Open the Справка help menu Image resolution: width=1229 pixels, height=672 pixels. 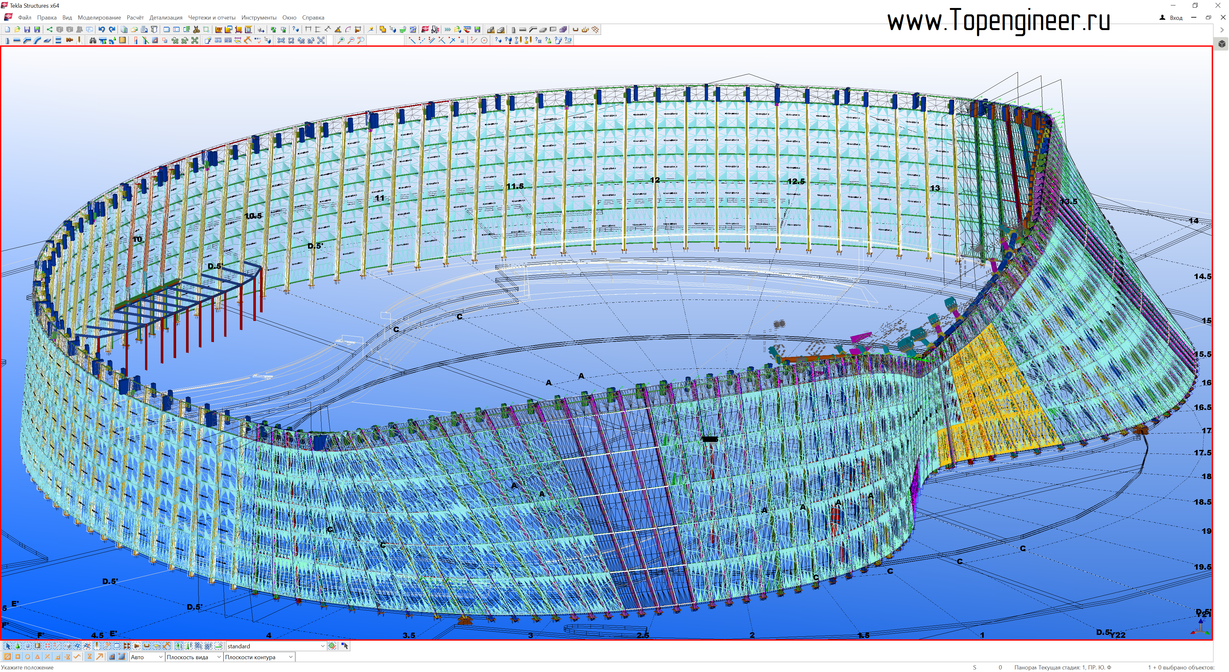[x=313, y=18]
